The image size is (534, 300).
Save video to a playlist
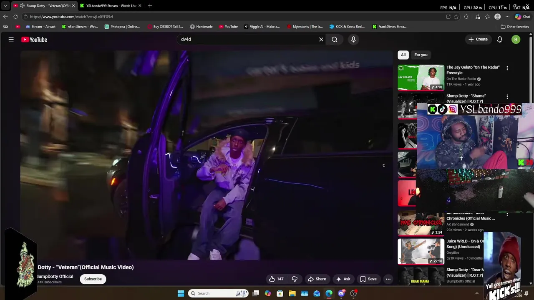tap(368, 279)
